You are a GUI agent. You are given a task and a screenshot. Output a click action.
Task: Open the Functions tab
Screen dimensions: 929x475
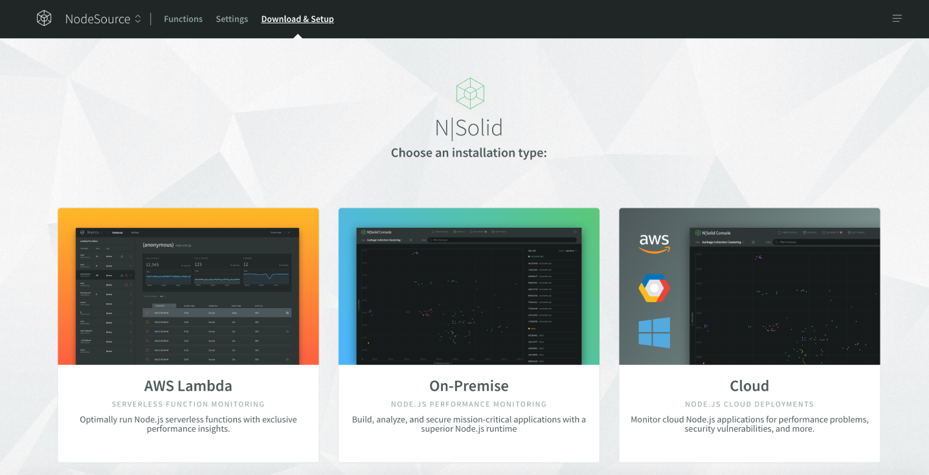[183, 19]
